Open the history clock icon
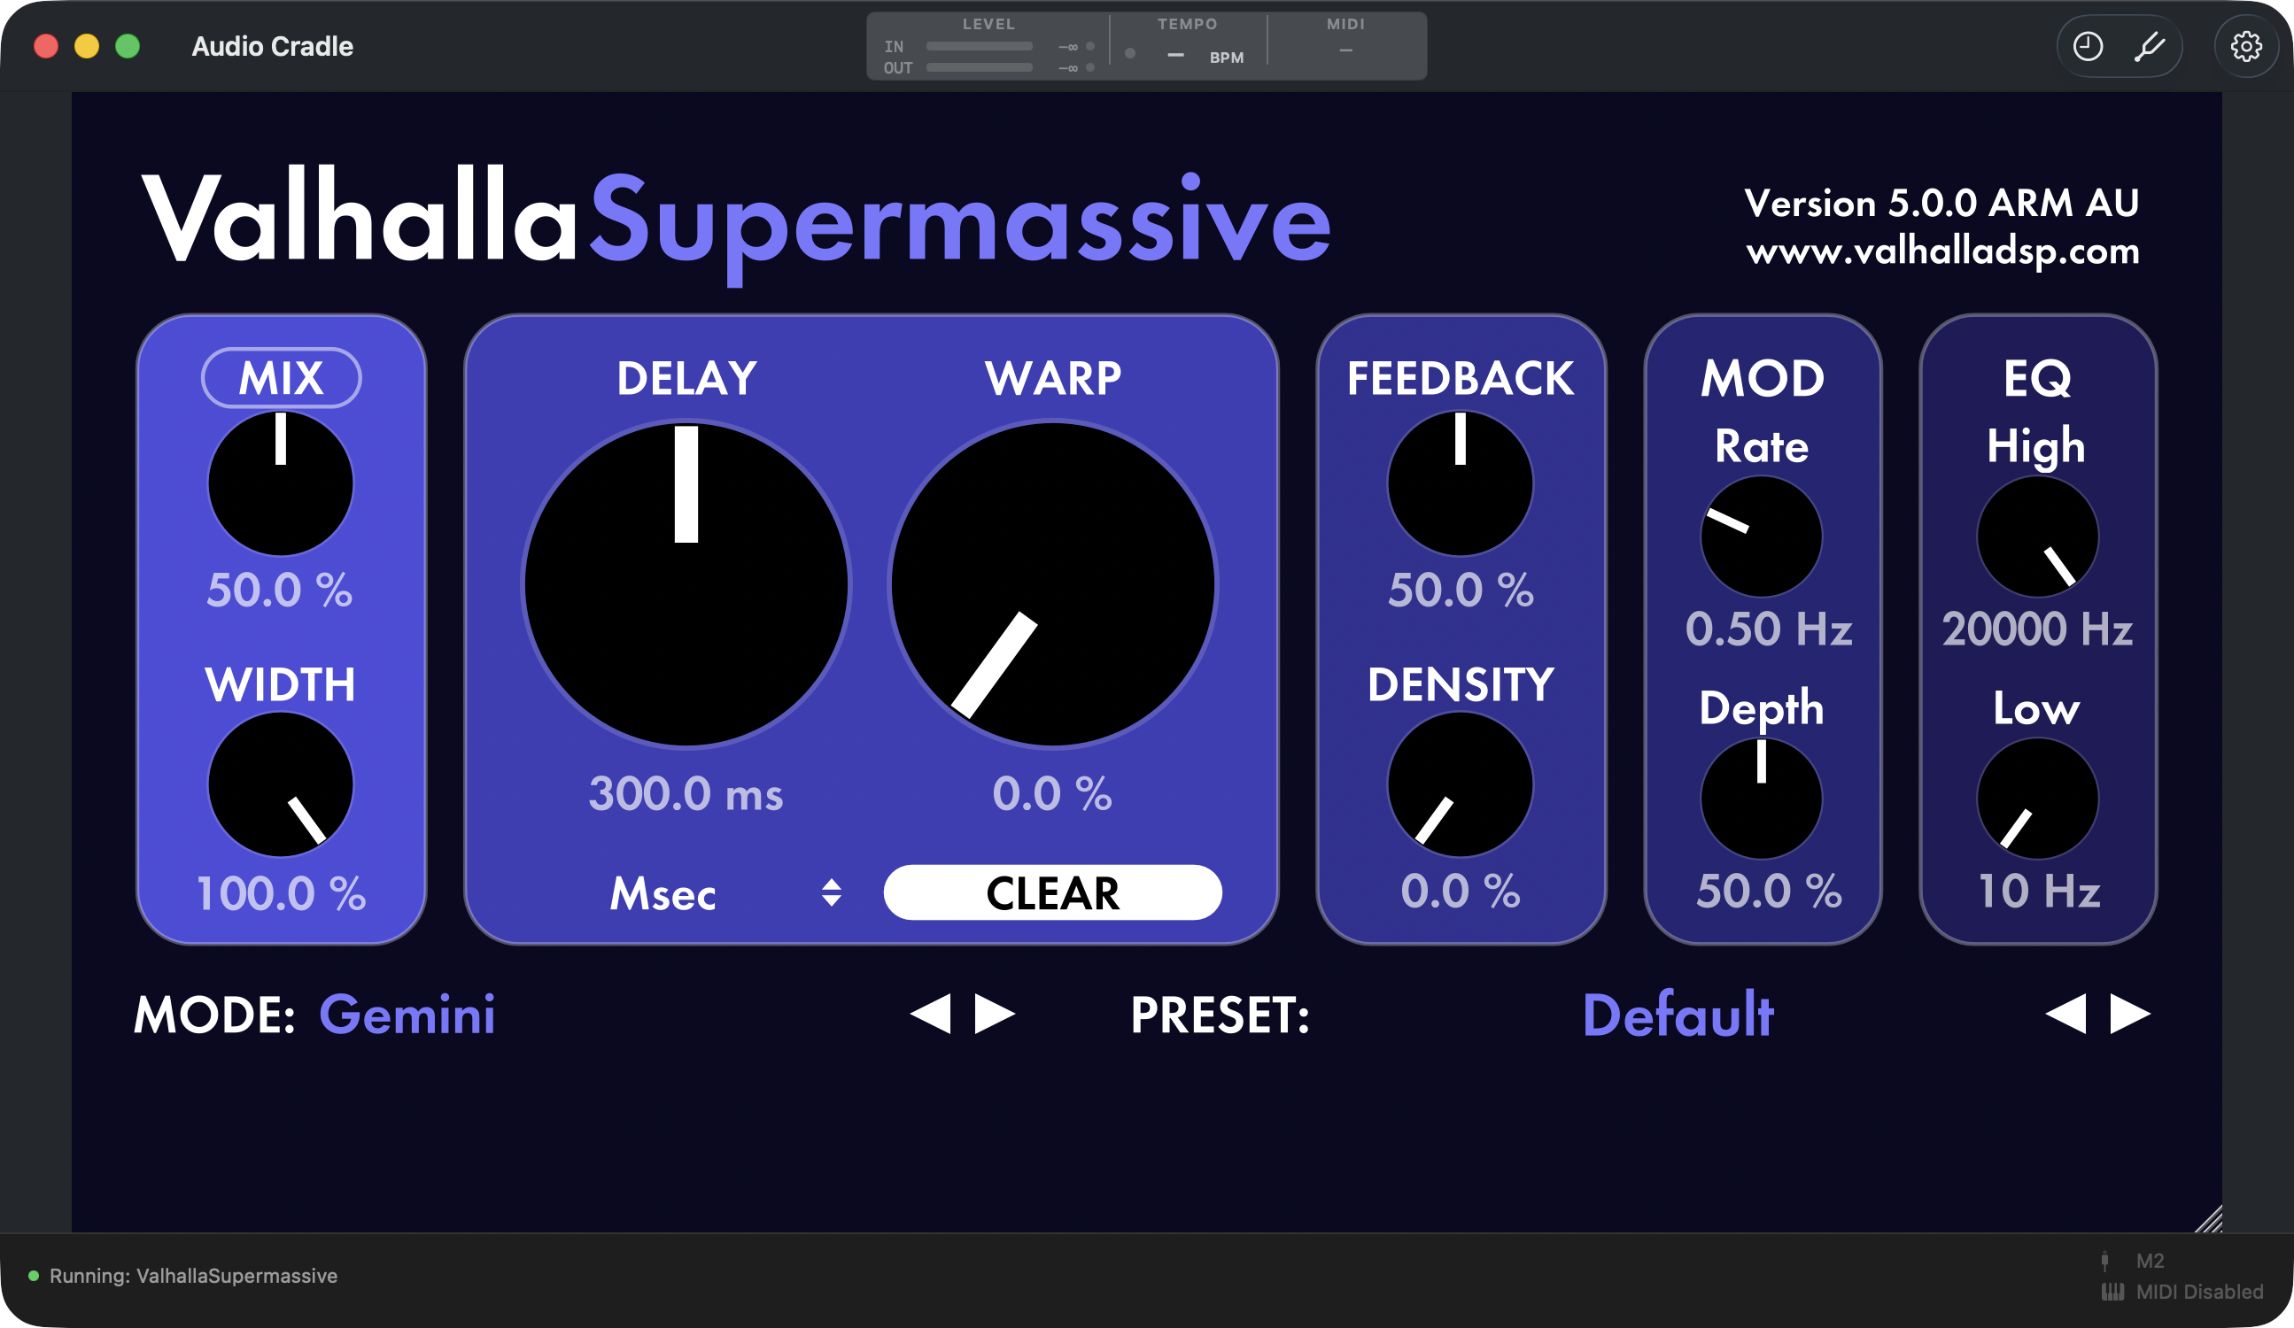The height and width of the screenshot is (1328, 2294). click(2088, 46)
